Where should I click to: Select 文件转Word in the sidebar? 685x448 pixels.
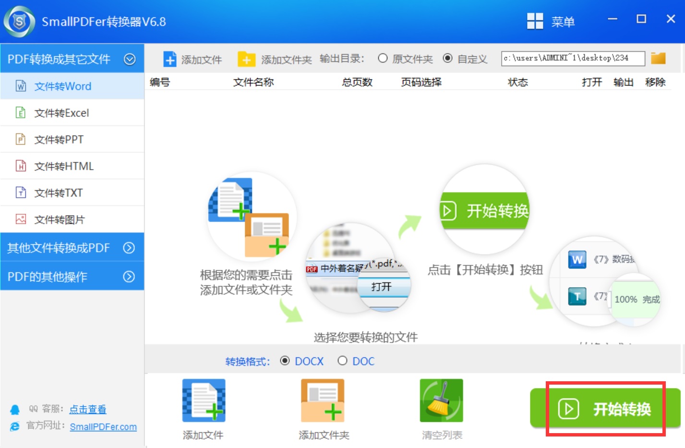pyautogui.click(x=72, y=86)
